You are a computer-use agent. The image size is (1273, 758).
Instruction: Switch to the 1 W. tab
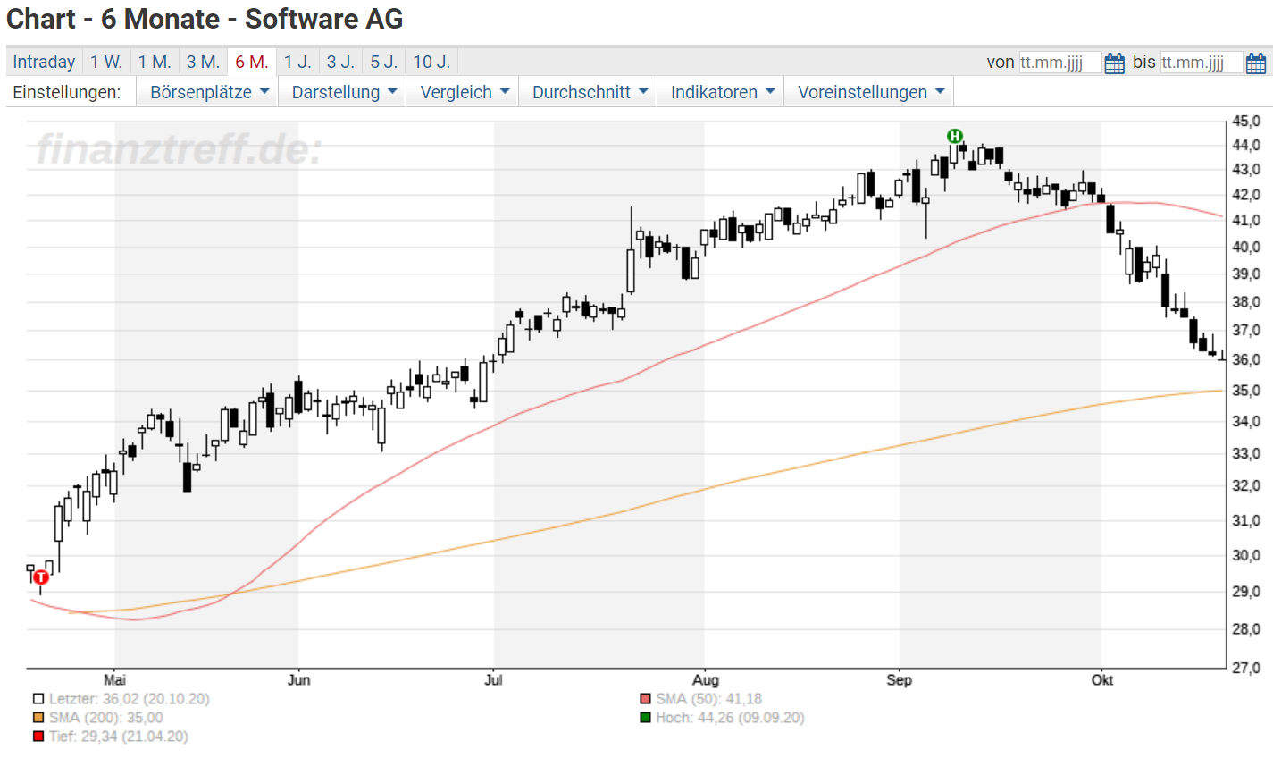tap(106, 62)
